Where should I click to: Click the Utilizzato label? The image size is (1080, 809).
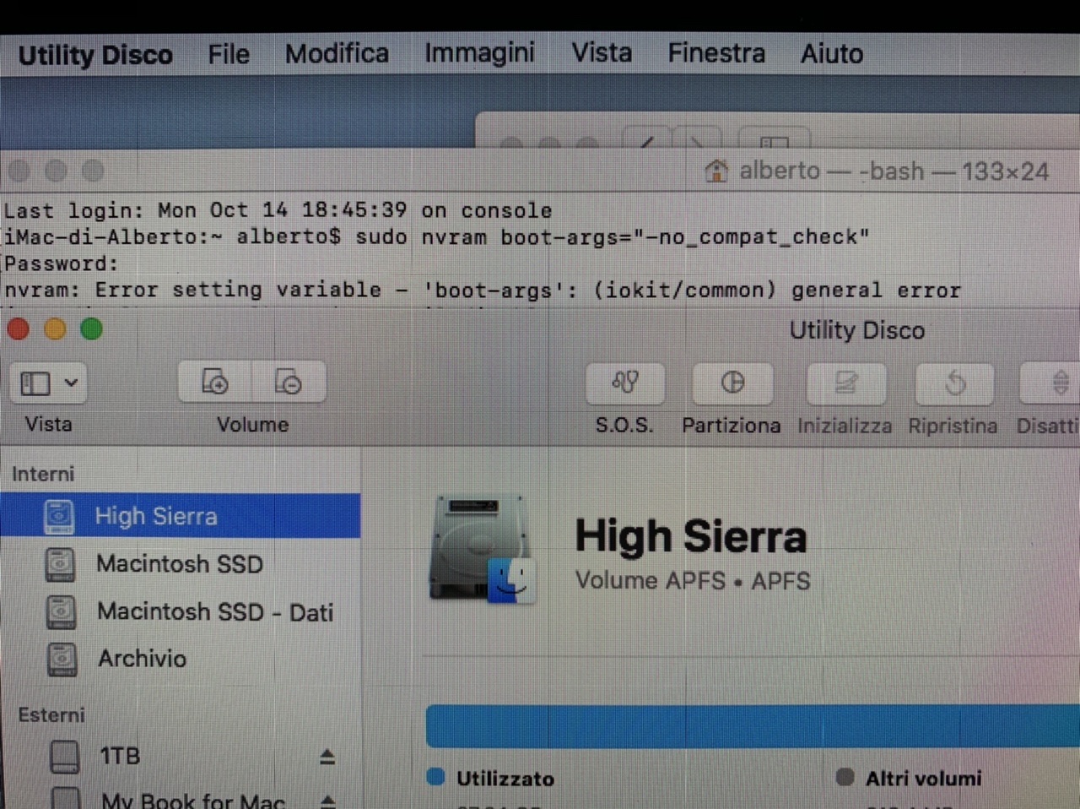505,779
